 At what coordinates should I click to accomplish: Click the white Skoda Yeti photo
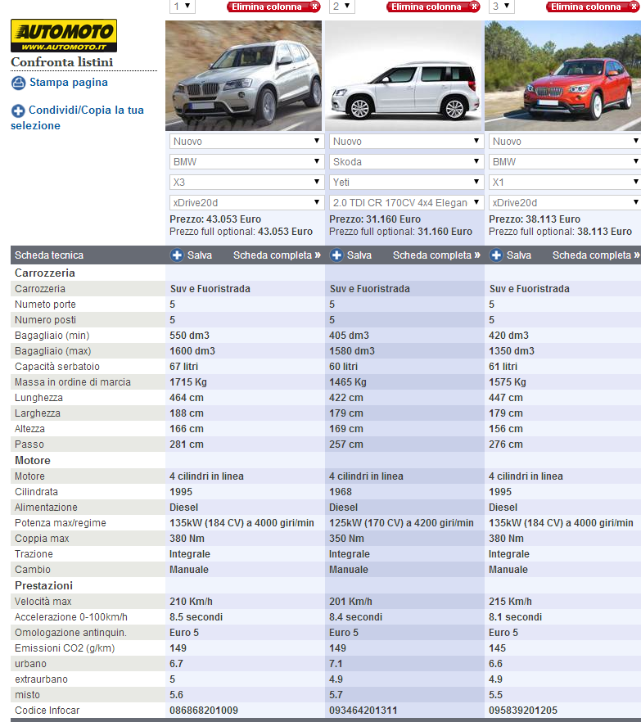(404, 75)
